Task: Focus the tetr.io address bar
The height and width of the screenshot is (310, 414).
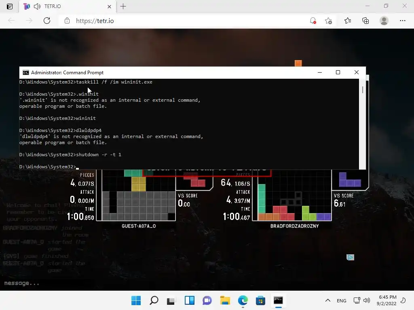Action: [x=185, y=21]
